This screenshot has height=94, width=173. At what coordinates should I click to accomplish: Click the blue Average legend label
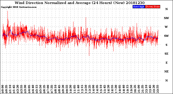(x=139, y=7)
